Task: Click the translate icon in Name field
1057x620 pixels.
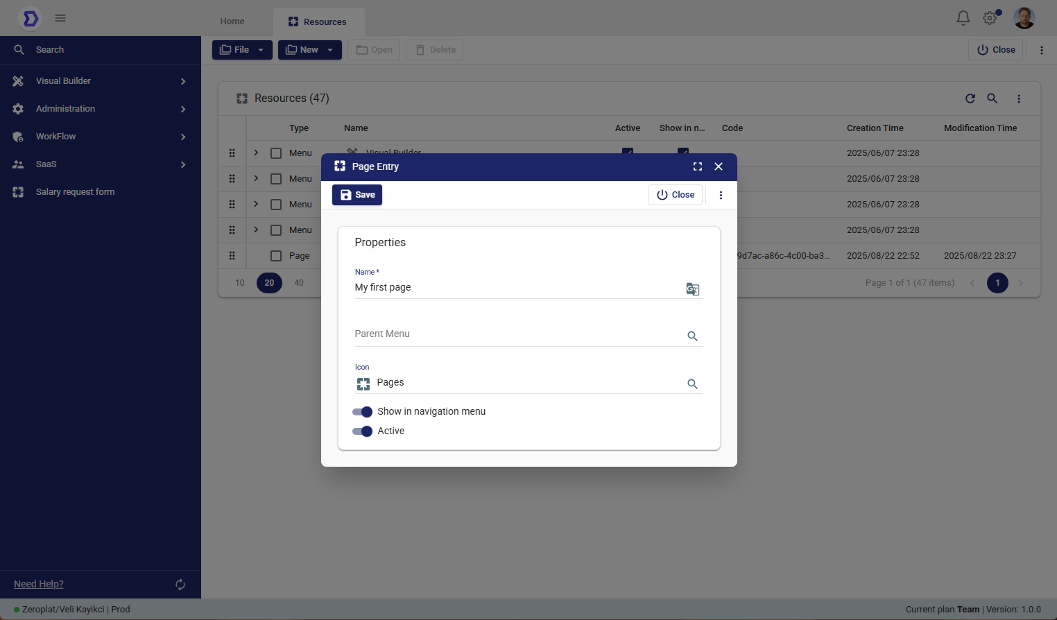Action: point(692,289)
